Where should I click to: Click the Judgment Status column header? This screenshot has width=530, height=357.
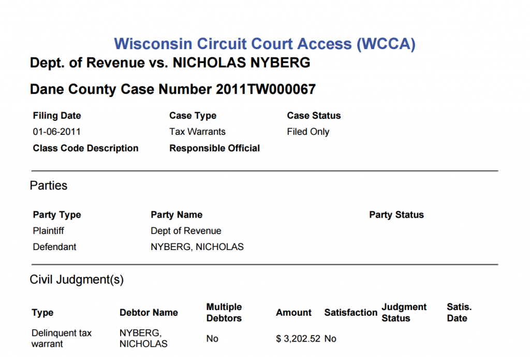(x=404, y=313)
